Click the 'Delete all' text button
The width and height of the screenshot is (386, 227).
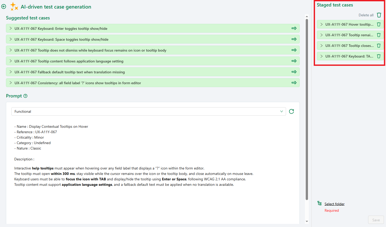pos(366,15)
